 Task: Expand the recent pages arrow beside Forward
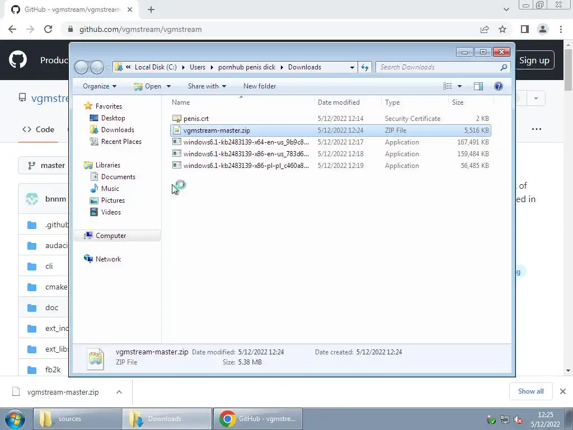(108, 68)
